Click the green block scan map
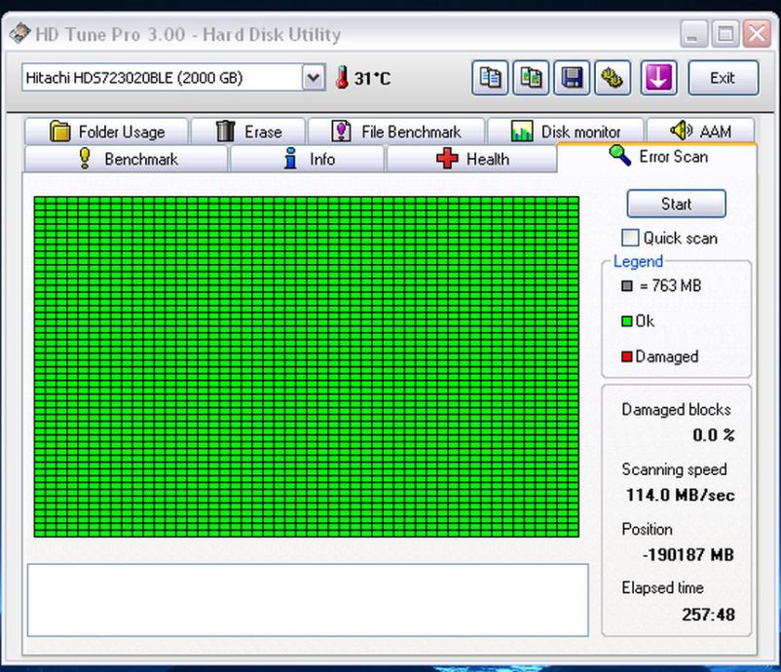781x672 pixels. tap(307, 366)
